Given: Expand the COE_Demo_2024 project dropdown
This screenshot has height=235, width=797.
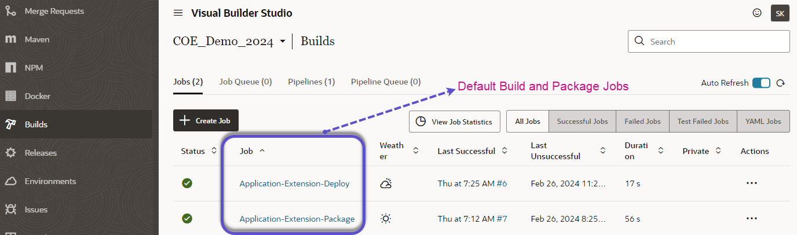Looking at the screenshot, I should 282,42.
